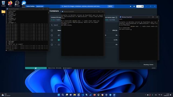Open Docker Desktop settings gear

134,6
